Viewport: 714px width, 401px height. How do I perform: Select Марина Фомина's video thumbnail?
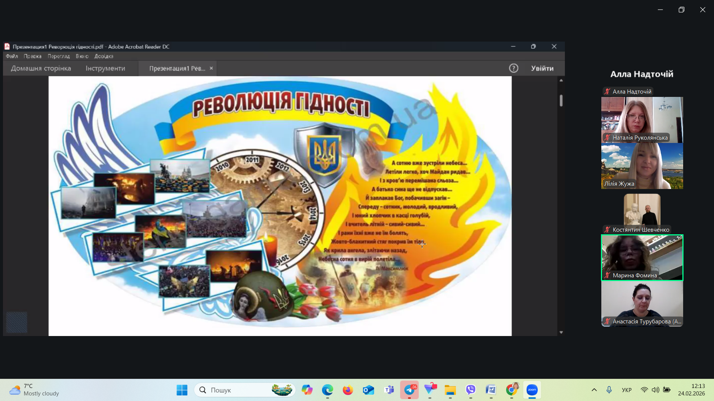coord(642,257)
